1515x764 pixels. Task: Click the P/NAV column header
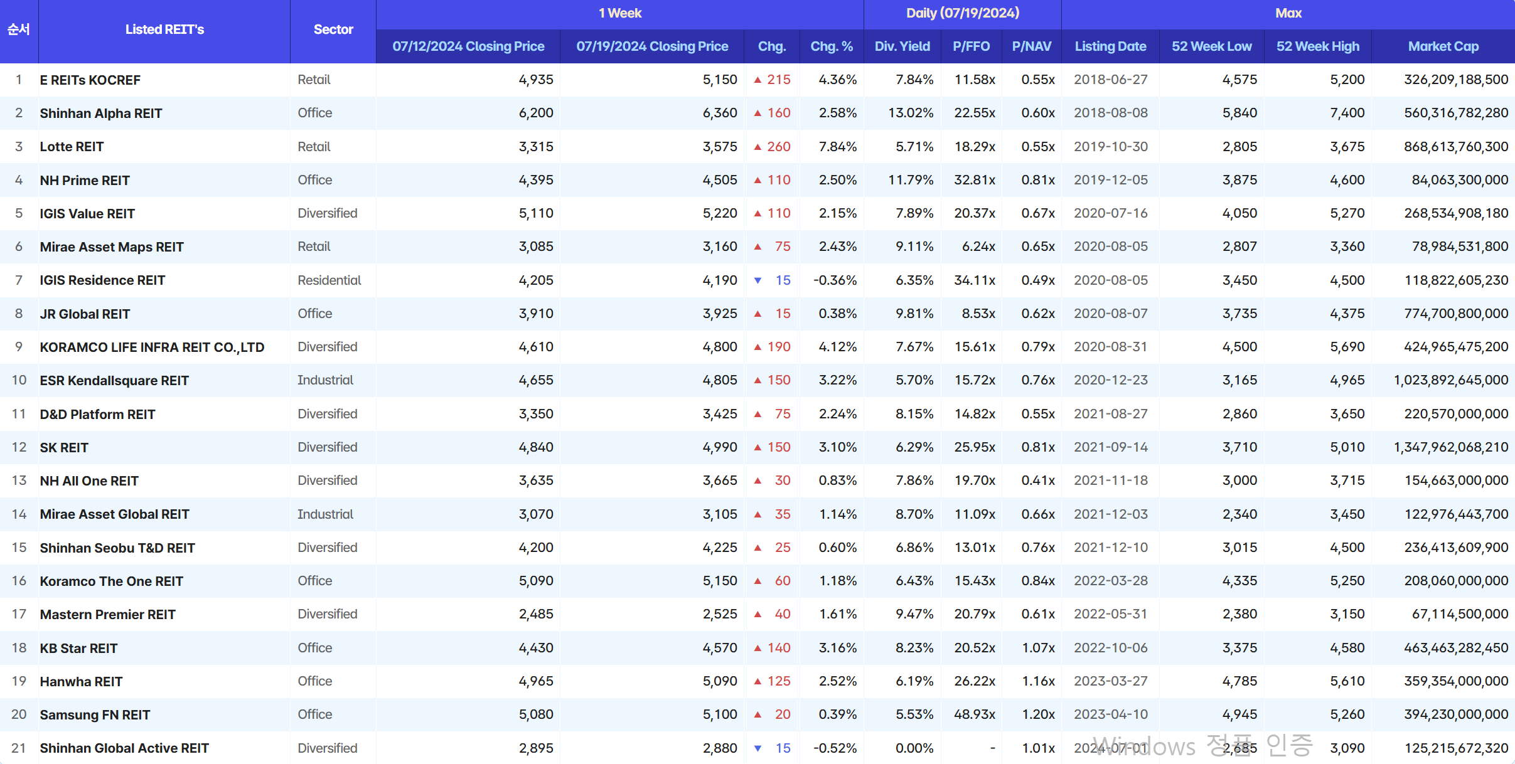pyautogui.click(x=1032, y=46)
